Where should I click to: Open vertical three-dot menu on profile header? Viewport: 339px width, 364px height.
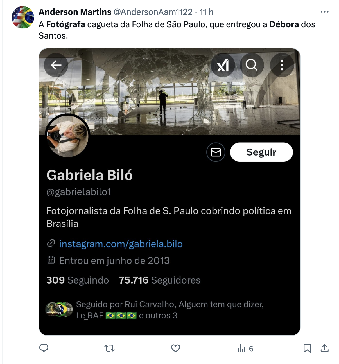pos(282,65)
